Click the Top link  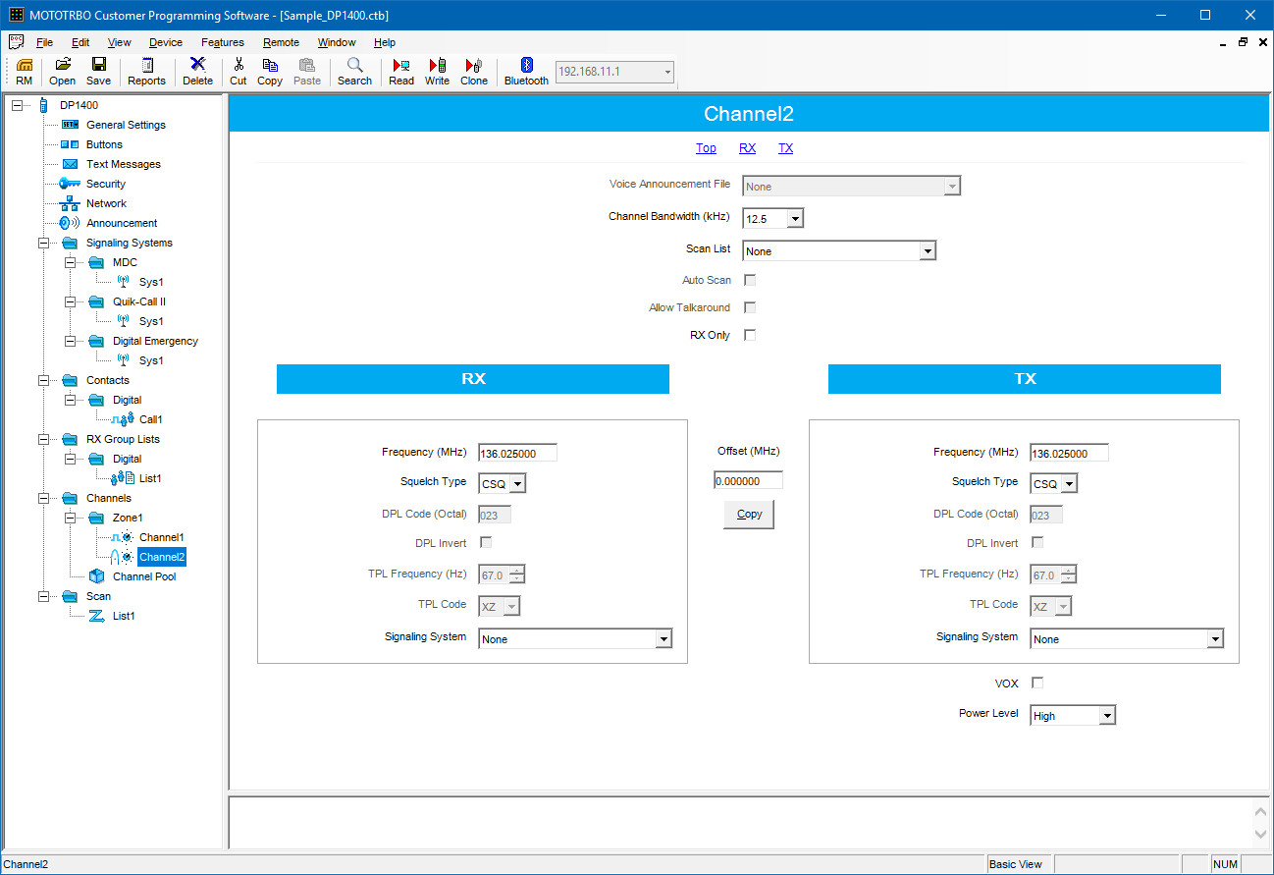[x=706, y=148]
